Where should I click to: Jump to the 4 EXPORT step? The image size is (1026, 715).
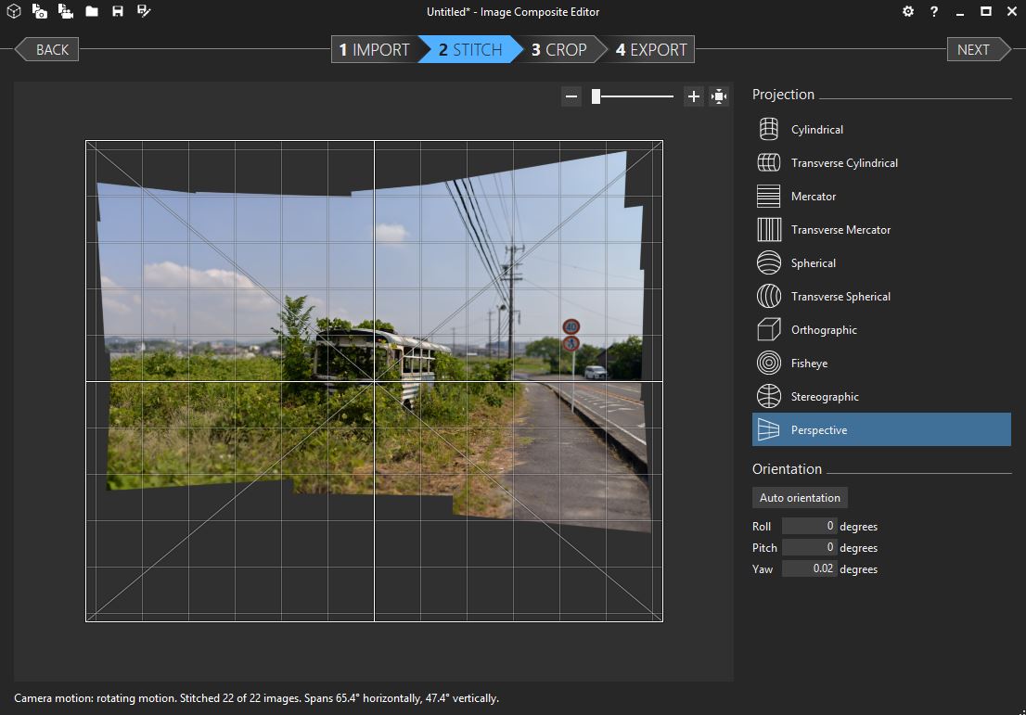[651, 50]
